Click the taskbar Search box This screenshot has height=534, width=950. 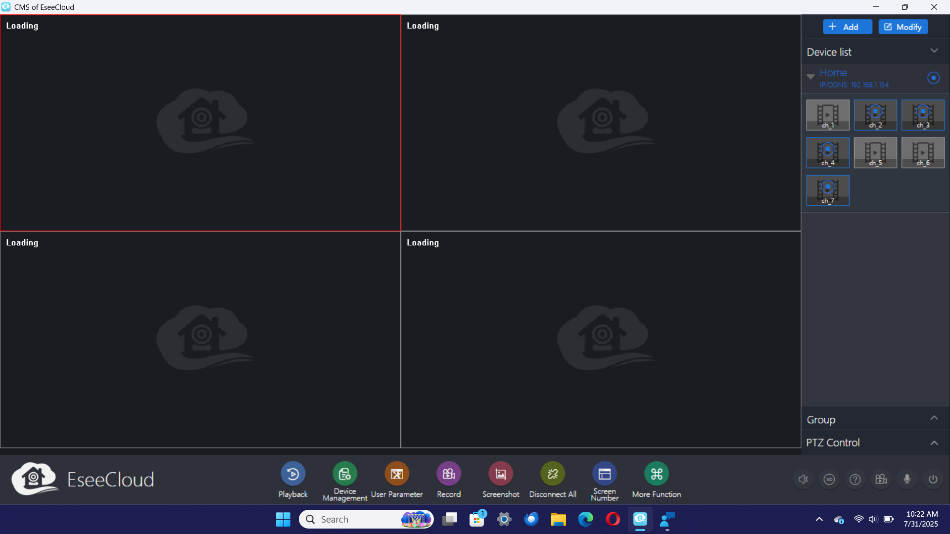366,519
